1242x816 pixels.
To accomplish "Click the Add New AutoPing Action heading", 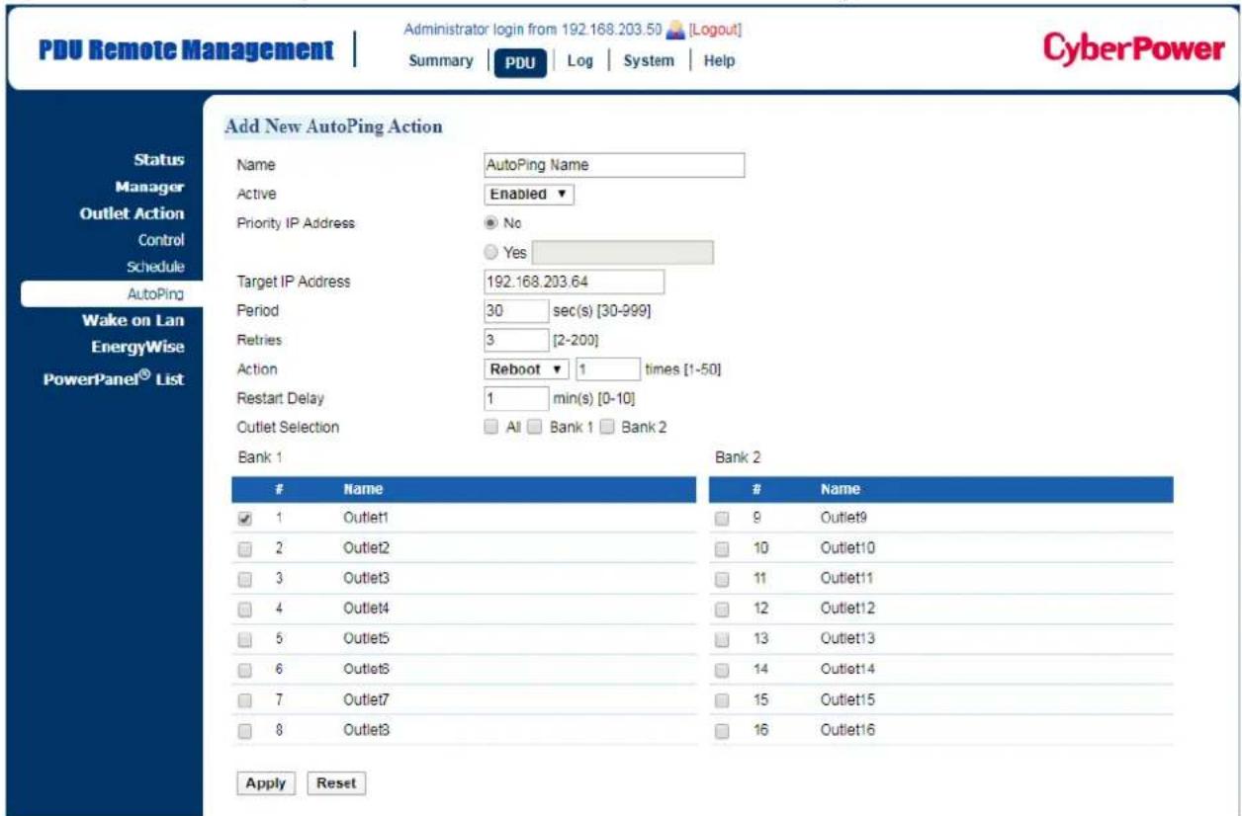I will (x=333, y=126).
